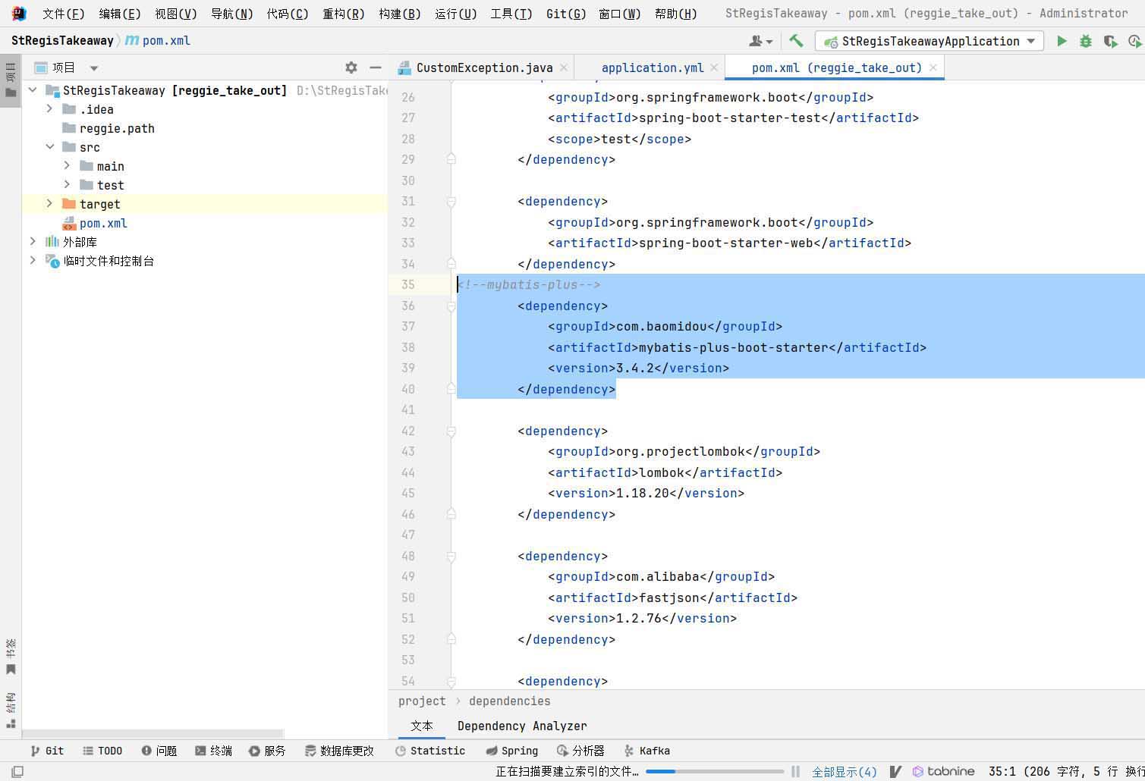Open project panel settings gear

tap(351, 67)
